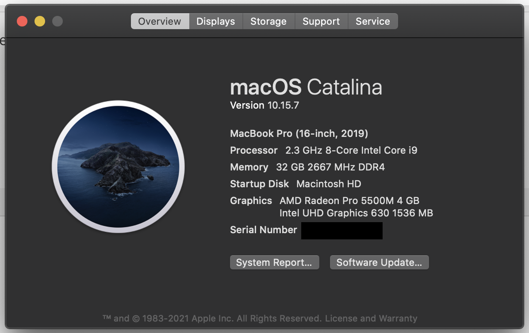Switch to the Overview tab
This screenshot has height=333, width=529.
[160, 21]
